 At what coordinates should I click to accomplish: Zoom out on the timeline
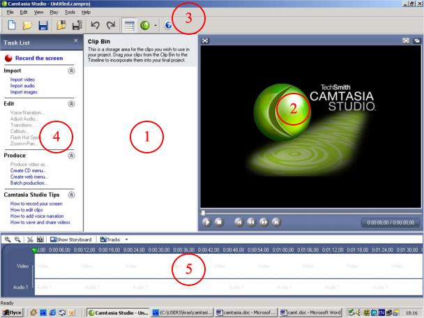click(x=17, y=239)
